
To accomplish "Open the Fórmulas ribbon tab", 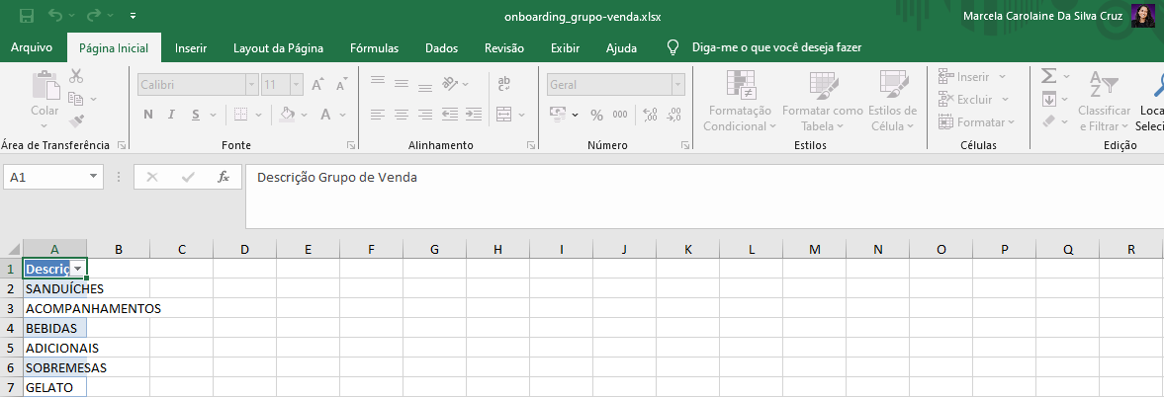I will (x=374, y=47).
